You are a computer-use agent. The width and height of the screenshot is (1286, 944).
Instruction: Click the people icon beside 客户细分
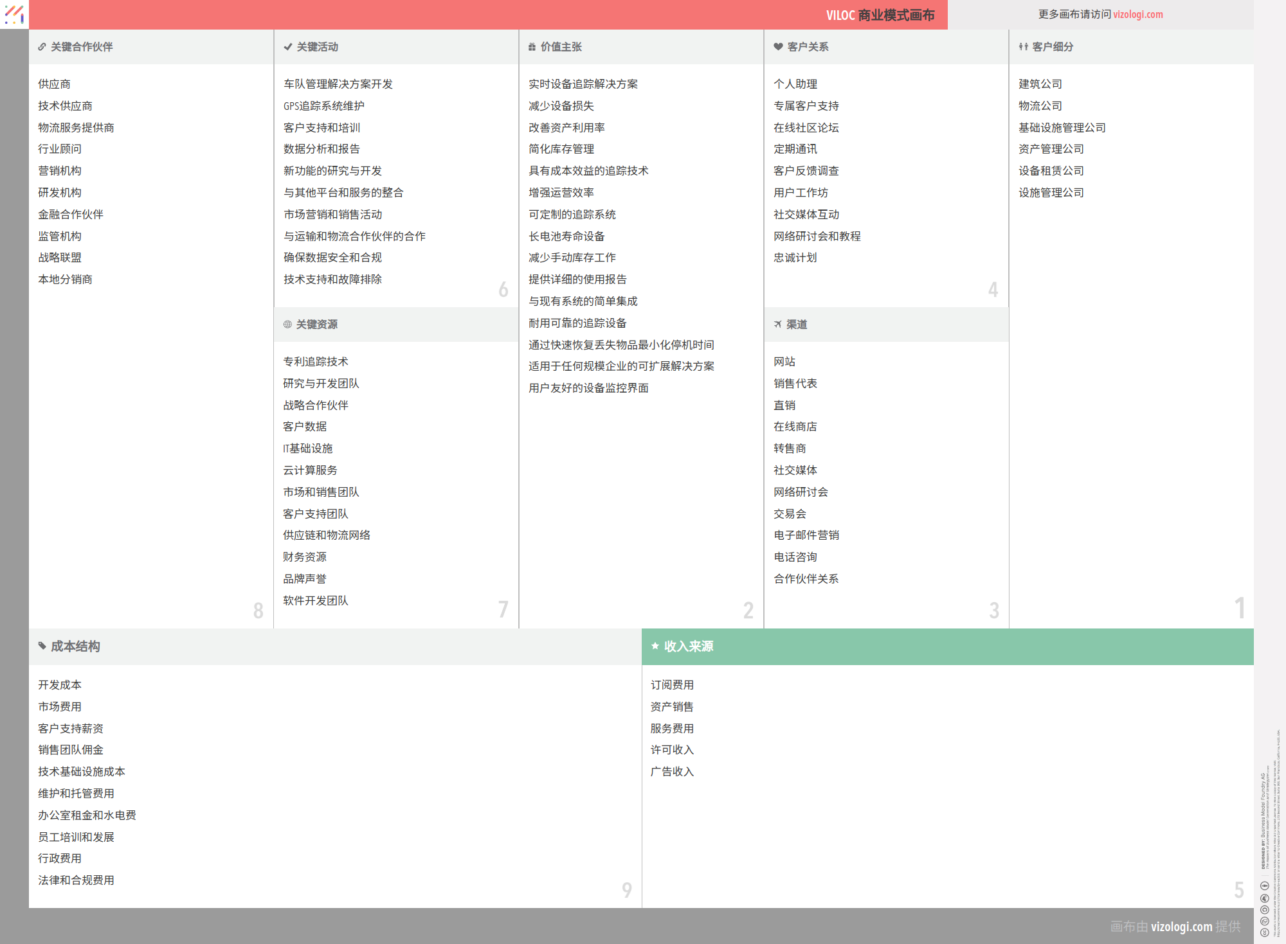click(1023, 47)
